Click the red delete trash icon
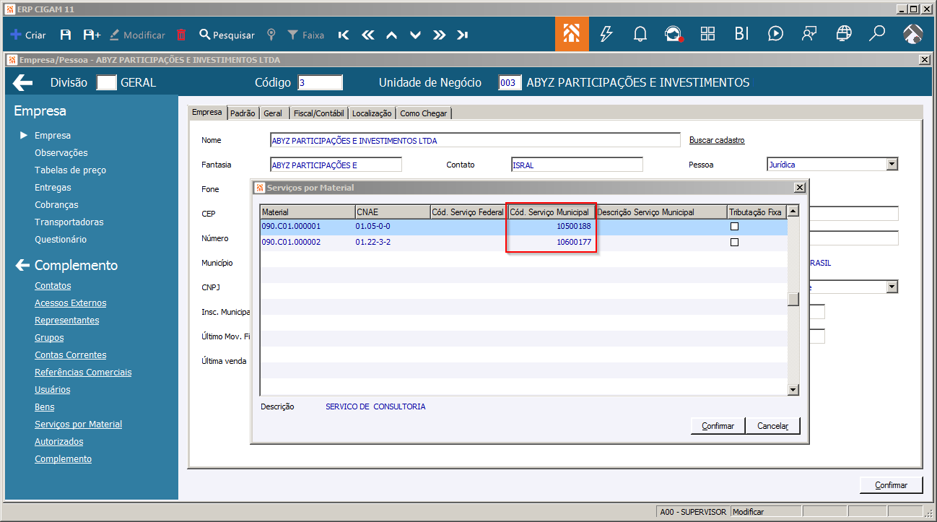The width and height of the screenshot is (937, 522). [x=181, y=35]
